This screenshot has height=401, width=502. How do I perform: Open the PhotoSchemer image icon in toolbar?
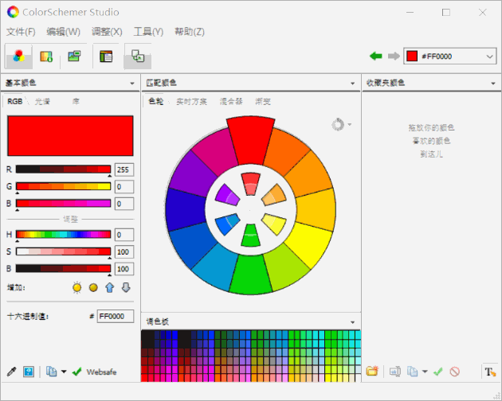pos(74,56)
